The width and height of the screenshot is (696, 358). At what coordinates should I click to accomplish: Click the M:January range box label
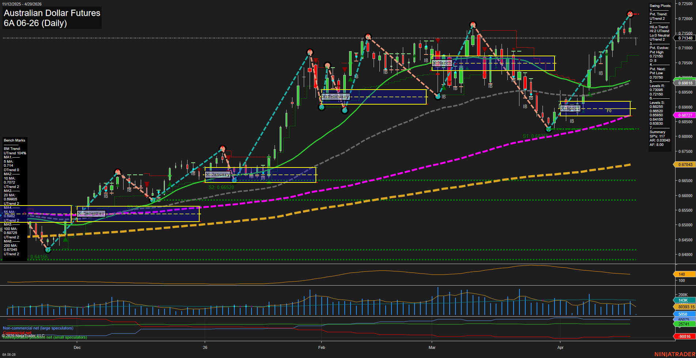(x=217, y=174)
